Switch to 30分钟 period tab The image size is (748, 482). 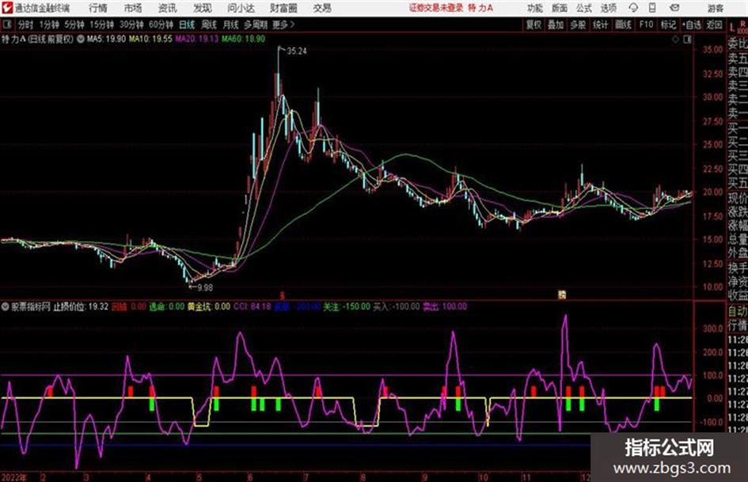(x=131, y=25)
